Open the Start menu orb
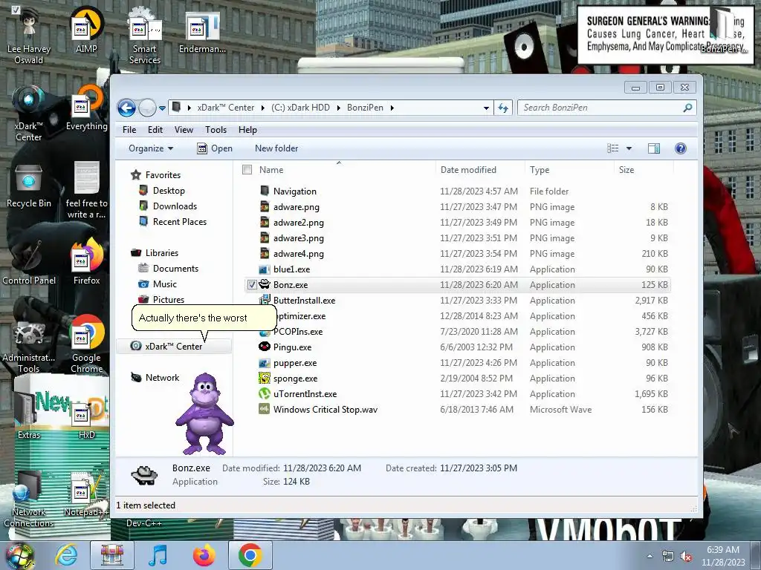The width and height of the screenshot is (761, 570). (x=20, y=555)
